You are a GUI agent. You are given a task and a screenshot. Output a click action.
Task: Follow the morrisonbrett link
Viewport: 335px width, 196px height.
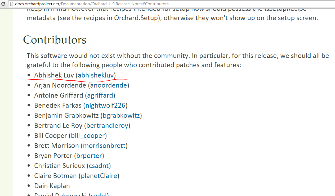point(104,146)
